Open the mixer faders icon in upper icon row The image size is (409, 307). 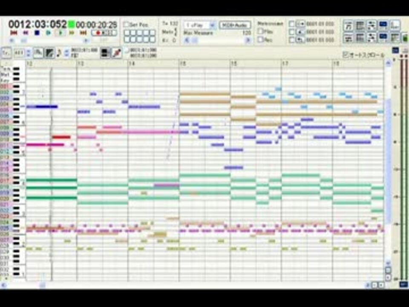pyautogui.click(x=372, y=26)
